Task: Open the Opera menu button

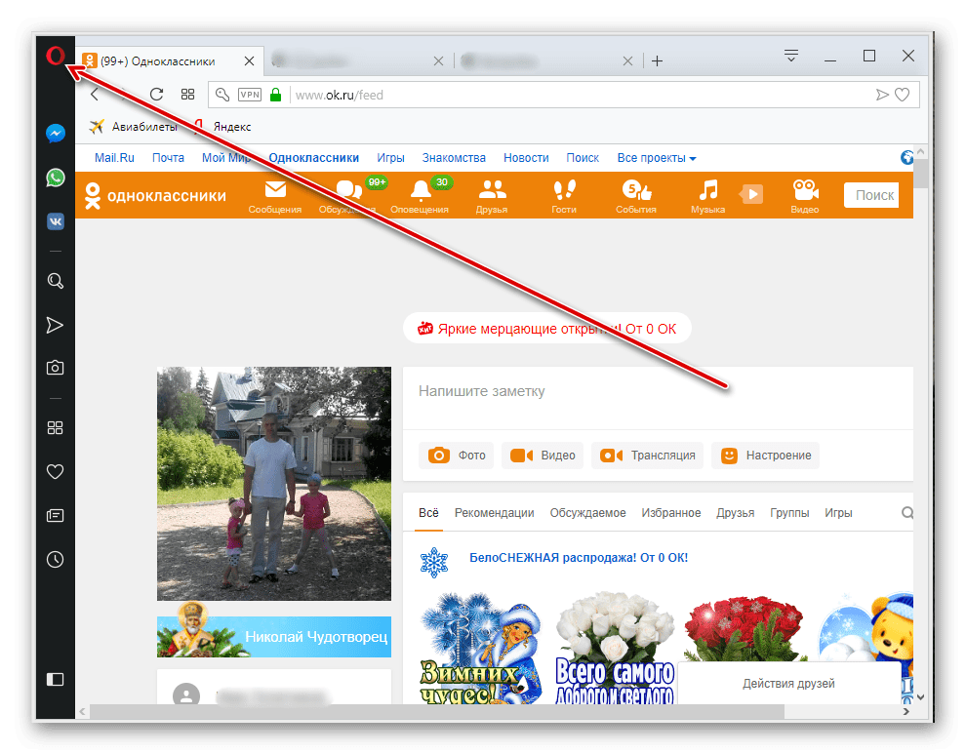Action: pyautogui.click(x=56, y=56)
